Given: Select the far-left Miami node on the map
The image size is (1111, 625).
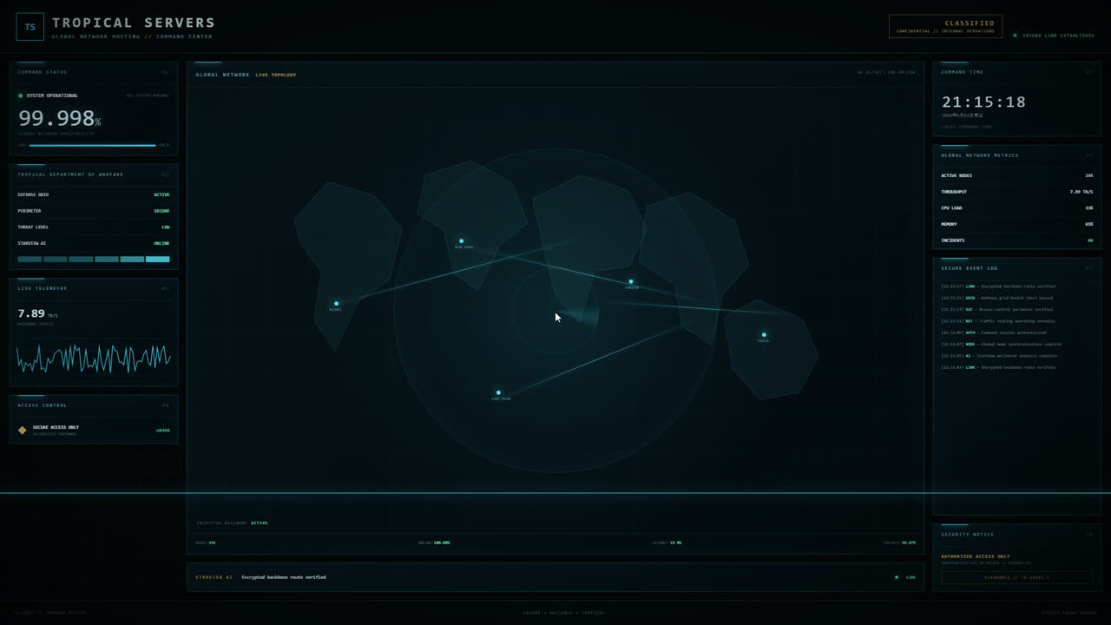Looking at the screenshot, I should click(336, 304).
